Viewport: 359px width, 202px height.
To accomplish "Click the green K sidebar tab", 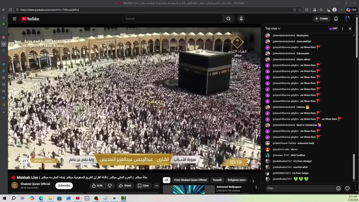I will click(x=4, y=24).
